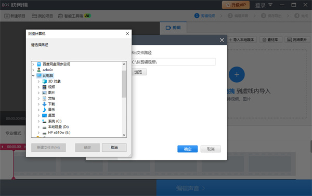The image size is (312, 196).
Task: Click 取消 in browse computer dialog
Action: [x=114, y=148]
